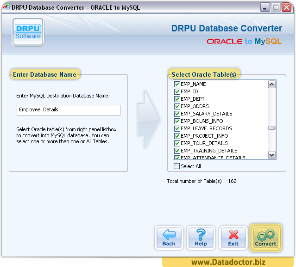
Task: Uncheck the EMP_SALARY_DETAILS checkbox
Action: pos(177,114)
